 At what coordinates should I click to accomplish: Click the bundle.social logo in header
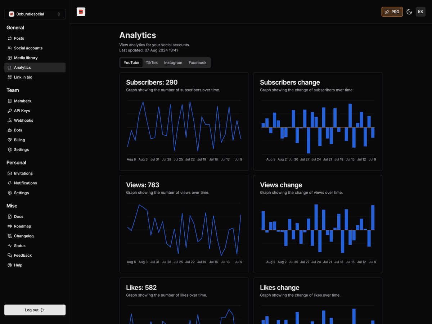[x=81, y=12]
